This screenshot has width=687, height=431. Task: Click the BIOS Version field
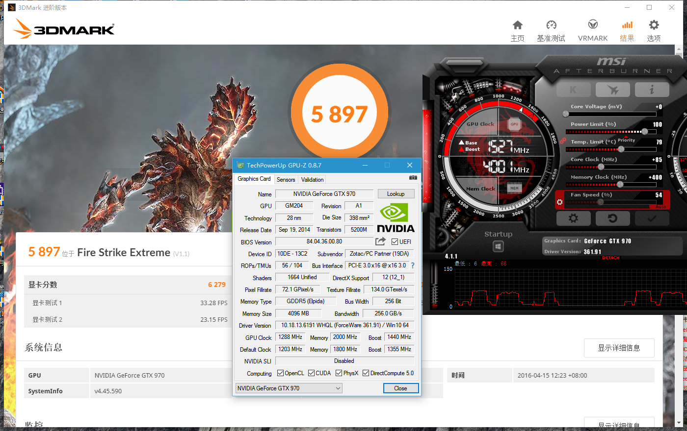[x=324, y=241]
